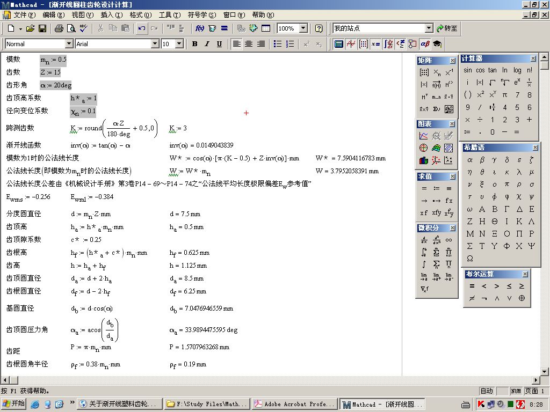
Task: Enable align right
Action: 261,44
